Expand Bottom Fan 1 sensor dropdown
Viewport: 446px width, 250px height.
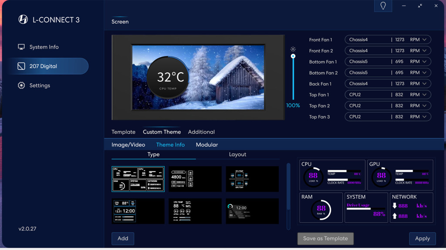388,62
